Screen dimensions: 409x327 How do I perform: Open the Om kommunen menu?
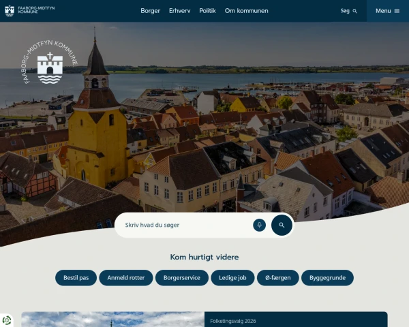[x=246, y=11]
